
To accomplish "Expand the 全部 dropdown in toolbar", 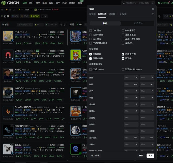I will click(28, 10).
